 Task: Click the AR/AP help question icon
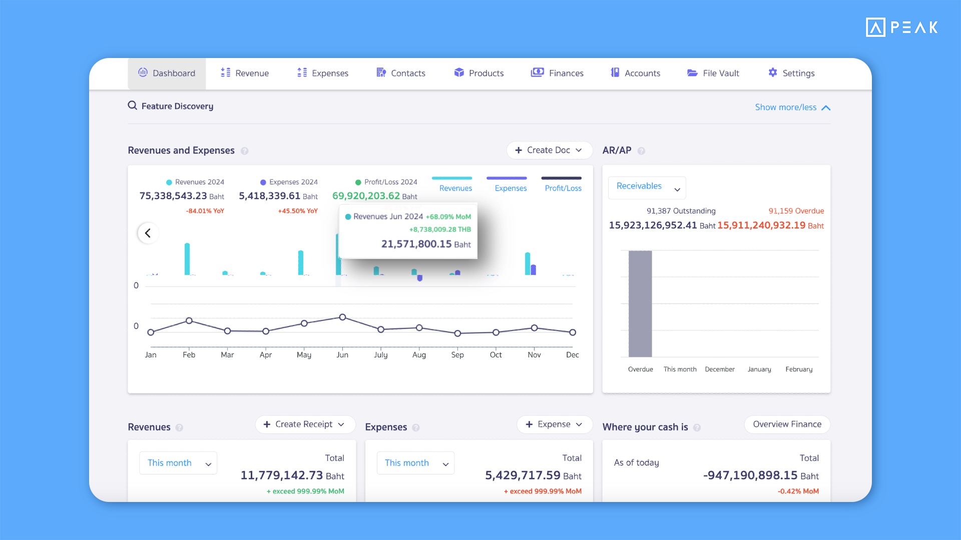click(641, 151)
